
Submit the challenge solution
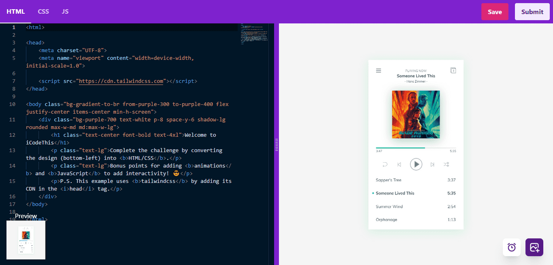[x=532, y=12]
